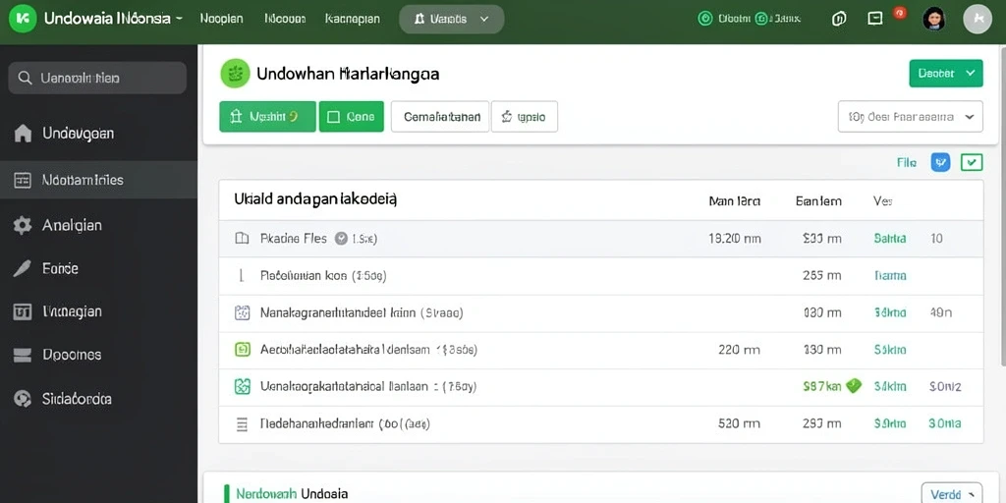Open the green Deober dropdown button
Screen dimensions: 1006x503
point(946,73)
